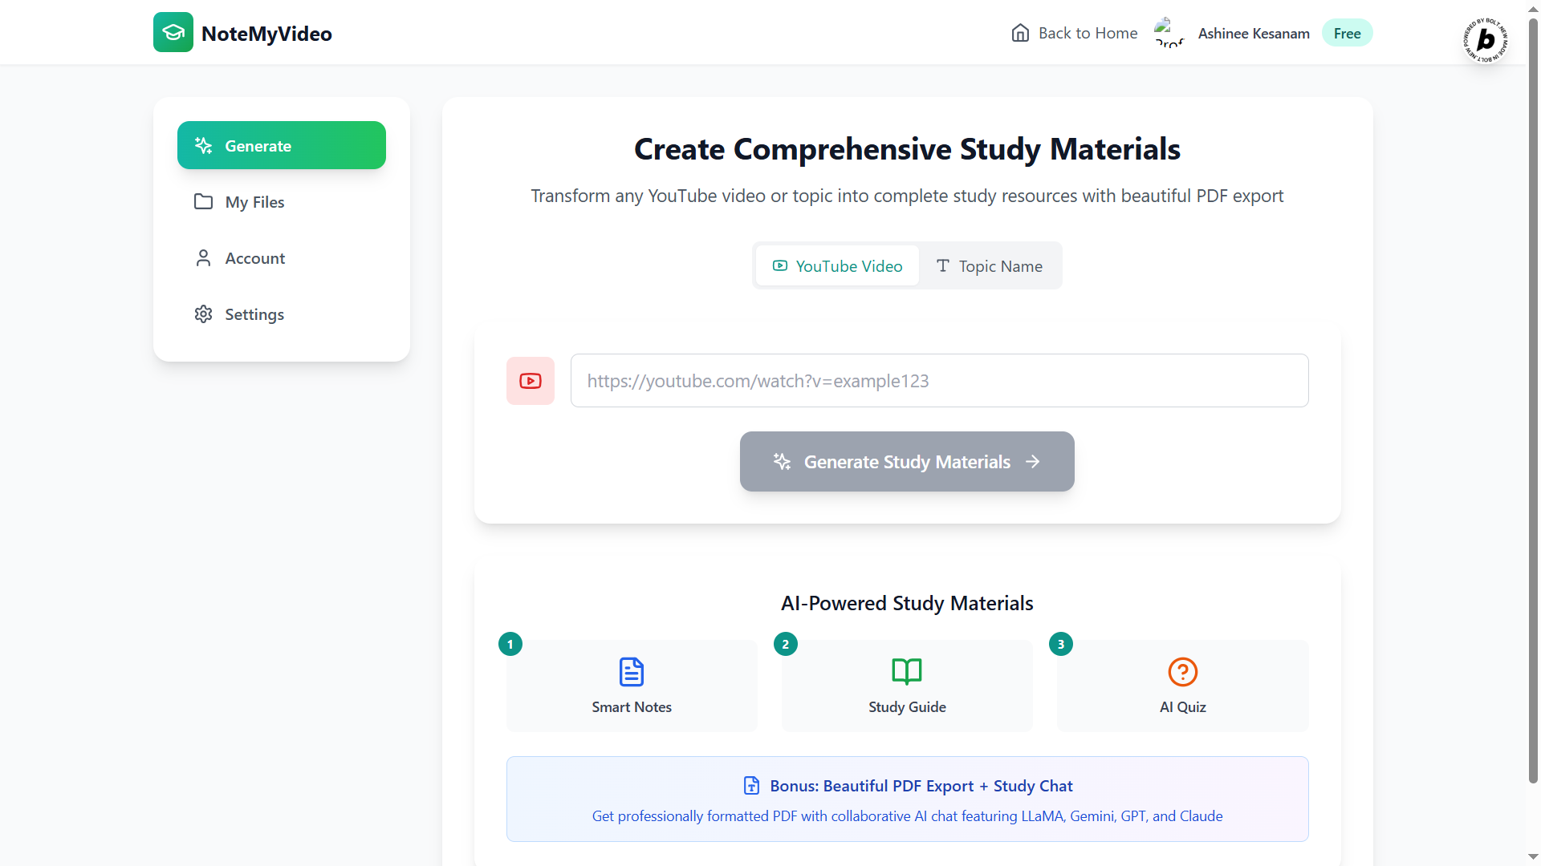Click the page vertical scrollbar
1541x866 pixels.
(1533, 401)
